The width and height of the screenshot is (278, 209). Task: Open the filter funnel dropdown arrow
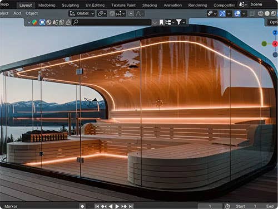tap(183, 22)
